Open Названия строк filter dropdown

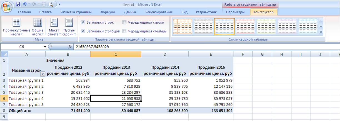pyautogui.click(x=42, y=74)
